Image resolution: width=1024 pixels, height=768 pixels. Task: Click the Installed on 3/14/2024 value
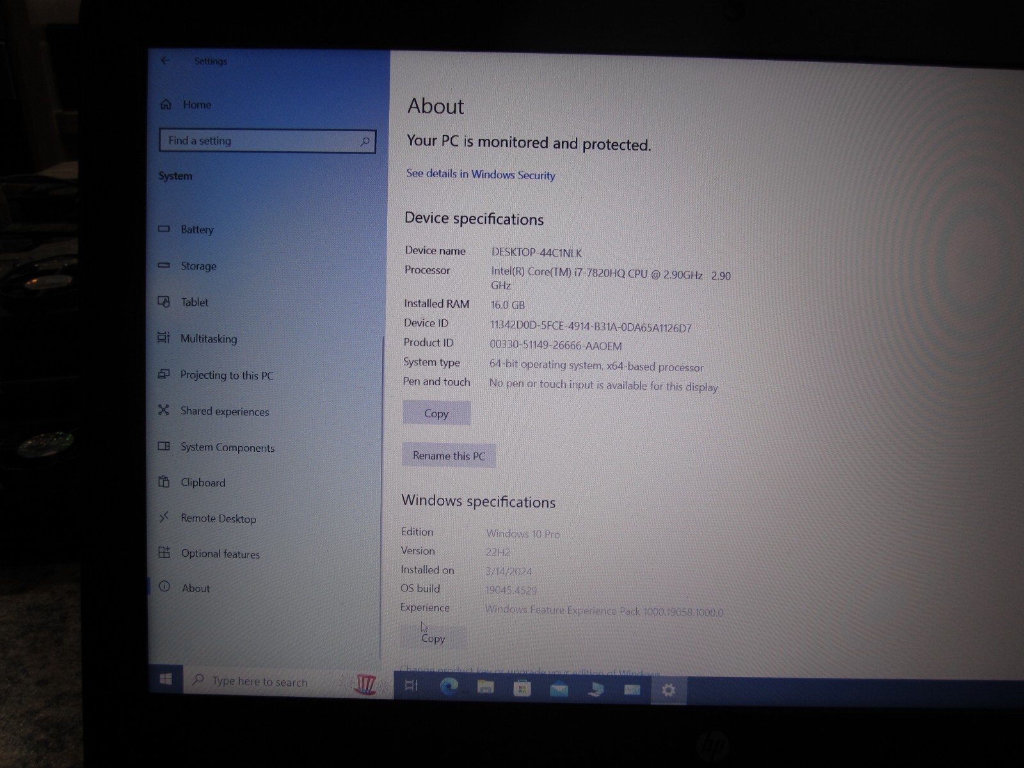[x=509, y=572]
